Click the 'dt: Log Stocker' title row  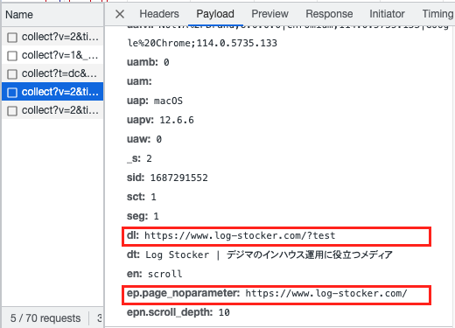click(260, 255)
